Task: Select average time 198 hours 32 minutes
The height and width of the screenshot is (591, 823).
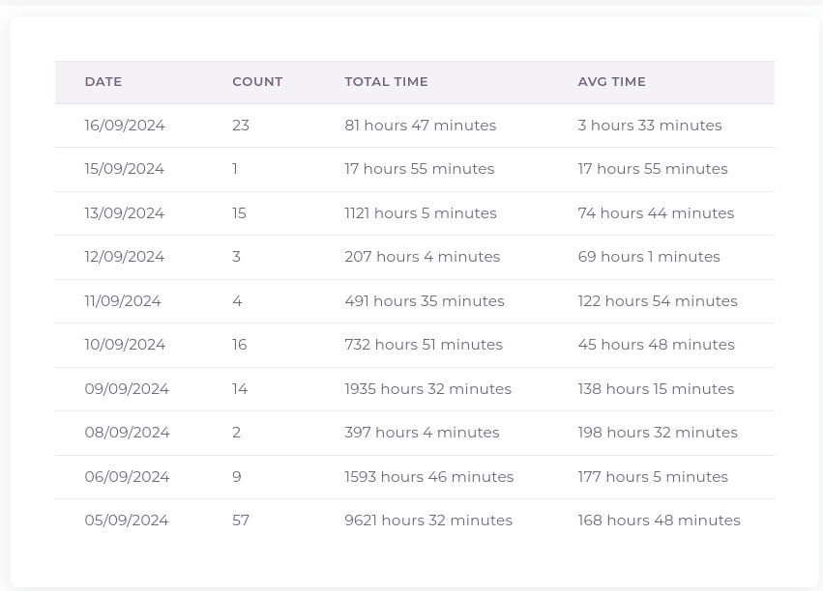Action: click(658, 433)
